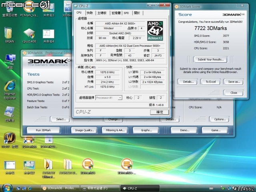Click Select... under Tests in 3DMark06
256x192 pixels.
tap(60, 119)
